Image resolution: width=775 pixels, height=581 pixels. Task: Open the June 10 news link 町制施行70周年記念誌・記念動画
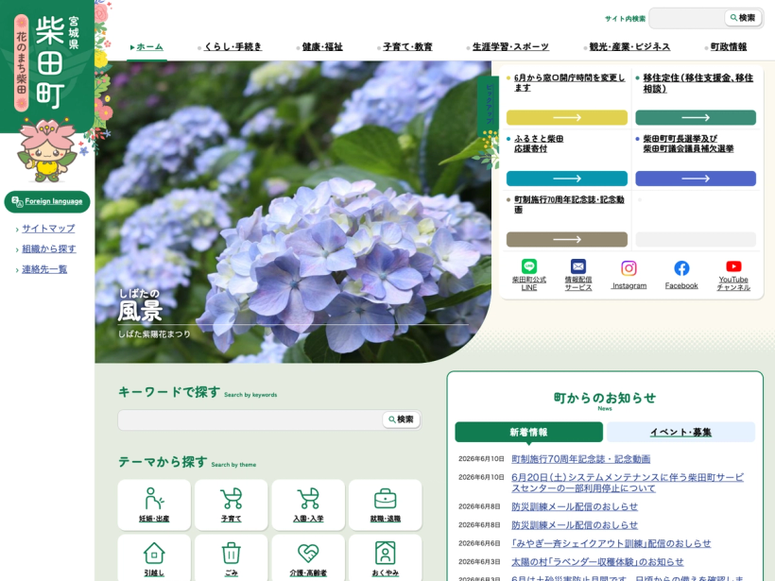pos(580,459)
